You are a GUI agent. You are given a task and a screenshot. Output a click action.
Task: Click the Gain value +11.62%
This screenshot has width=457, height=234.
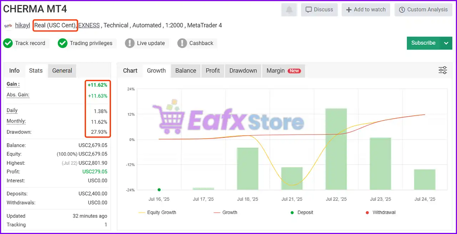click(x=97, y=85)
